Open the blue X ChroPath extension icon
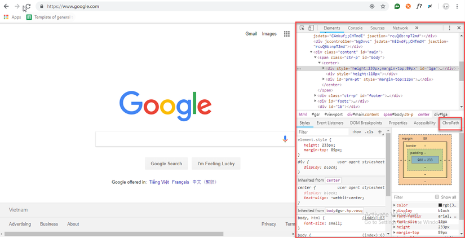465x238 pixels. click(429, 6)
